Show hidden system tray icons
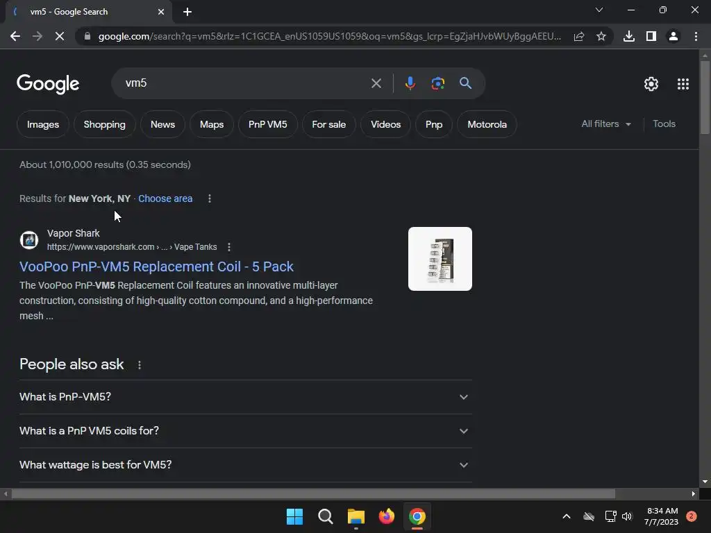 tap(567, 516)
